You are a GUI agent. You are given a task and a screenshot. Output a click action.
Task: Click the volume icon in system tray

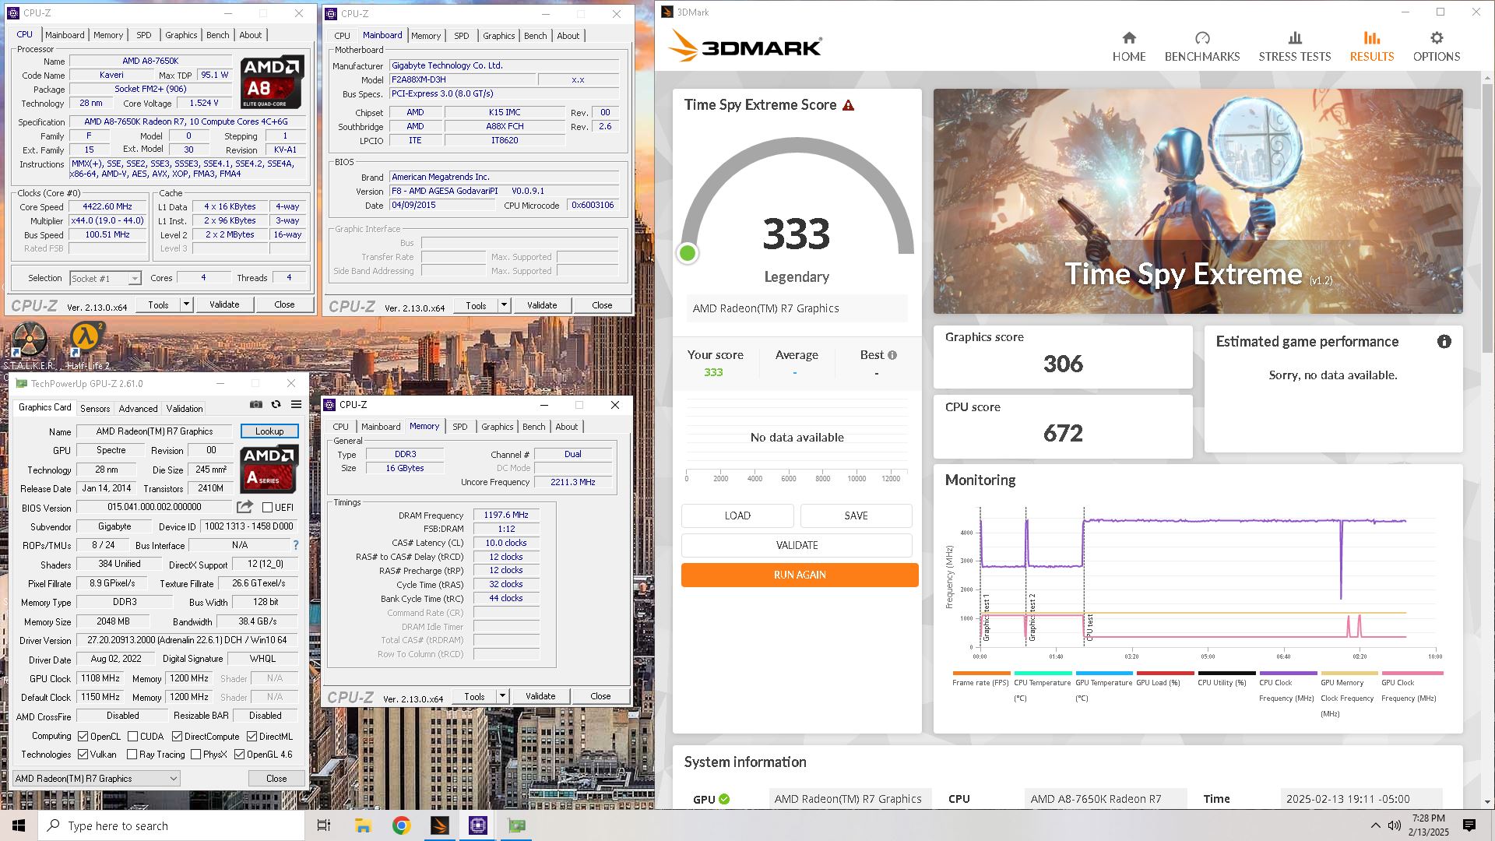(x=1395, y=825)
